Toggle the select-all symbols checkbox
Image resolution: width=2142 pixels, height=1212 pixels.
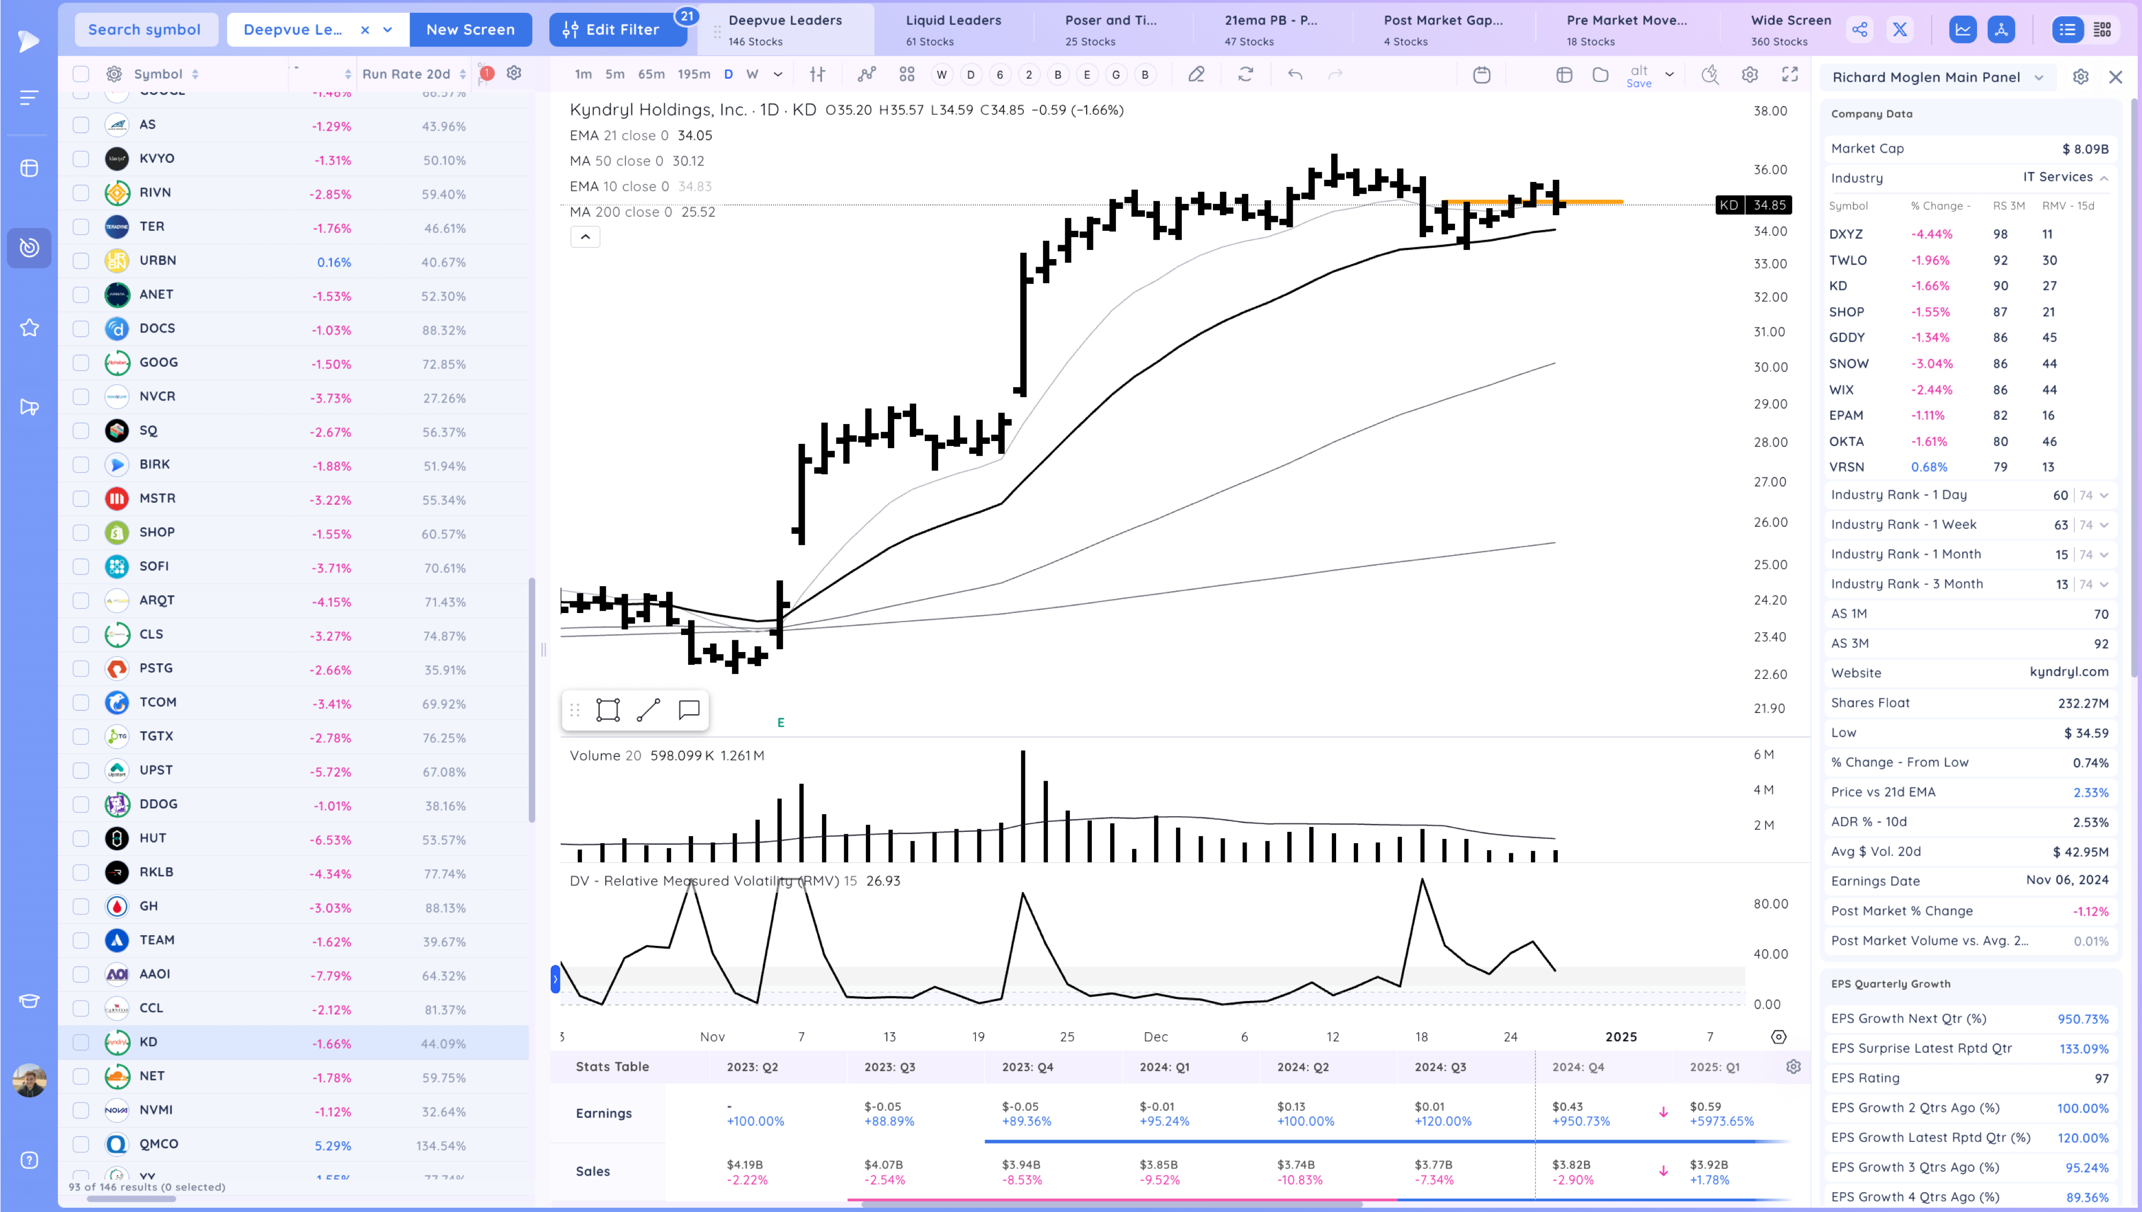point(81,74)
